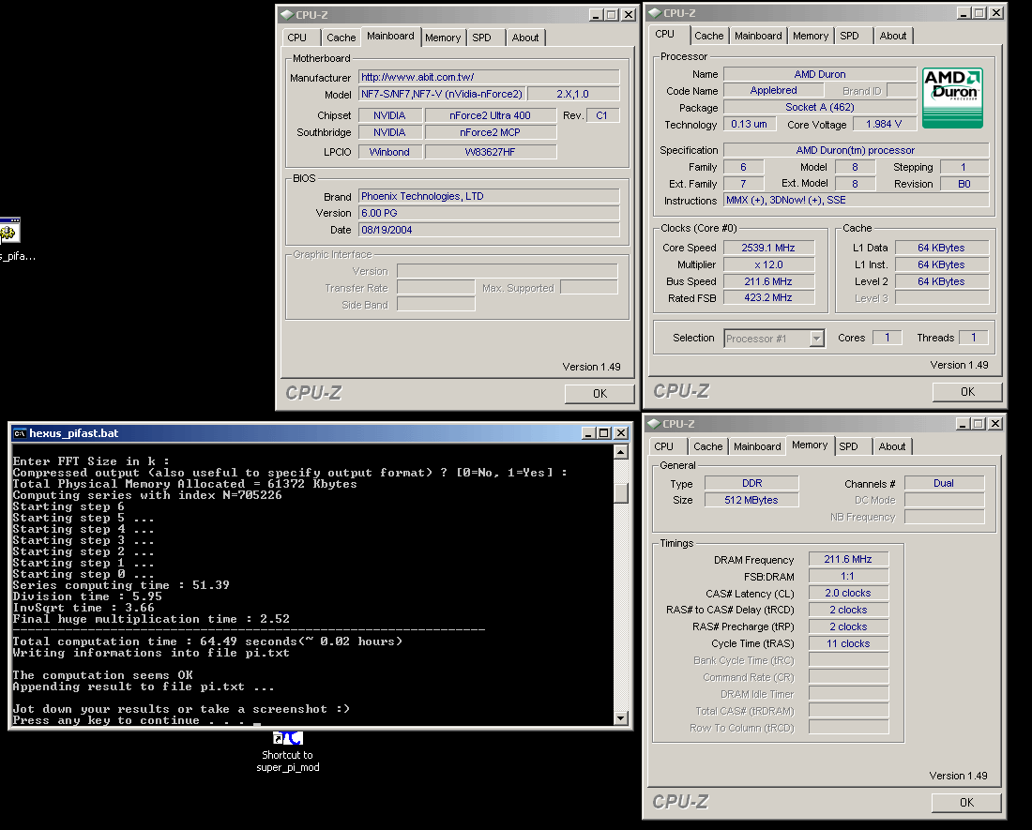Open Cache tab in Mainboard window

pos(341,38)
